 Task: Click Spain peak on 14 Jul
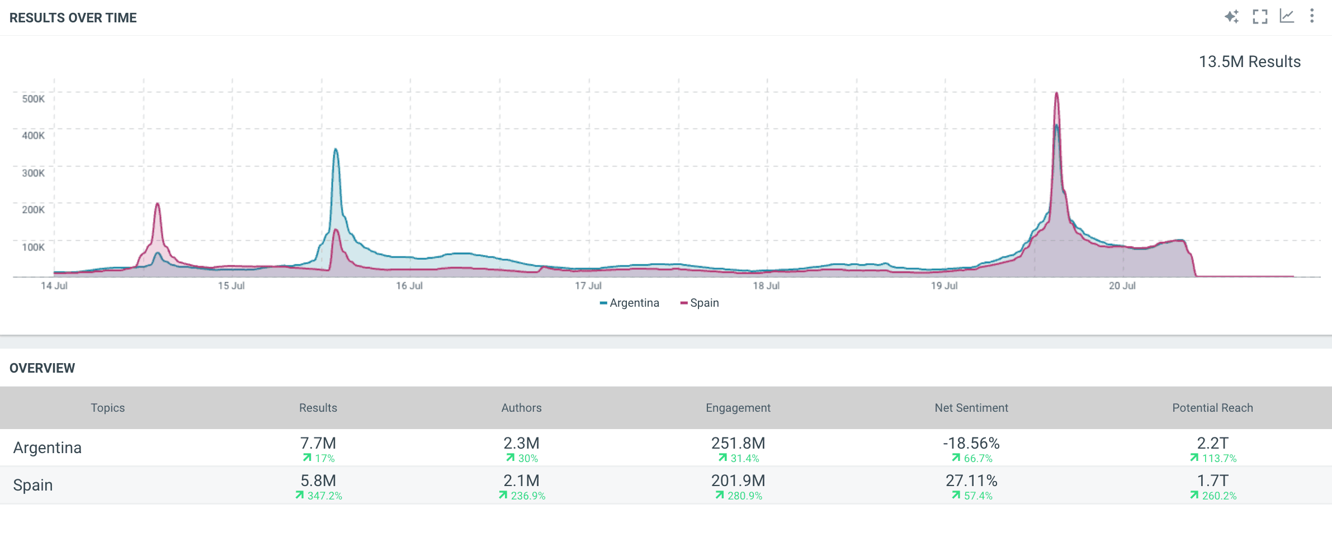click(158, 204)
